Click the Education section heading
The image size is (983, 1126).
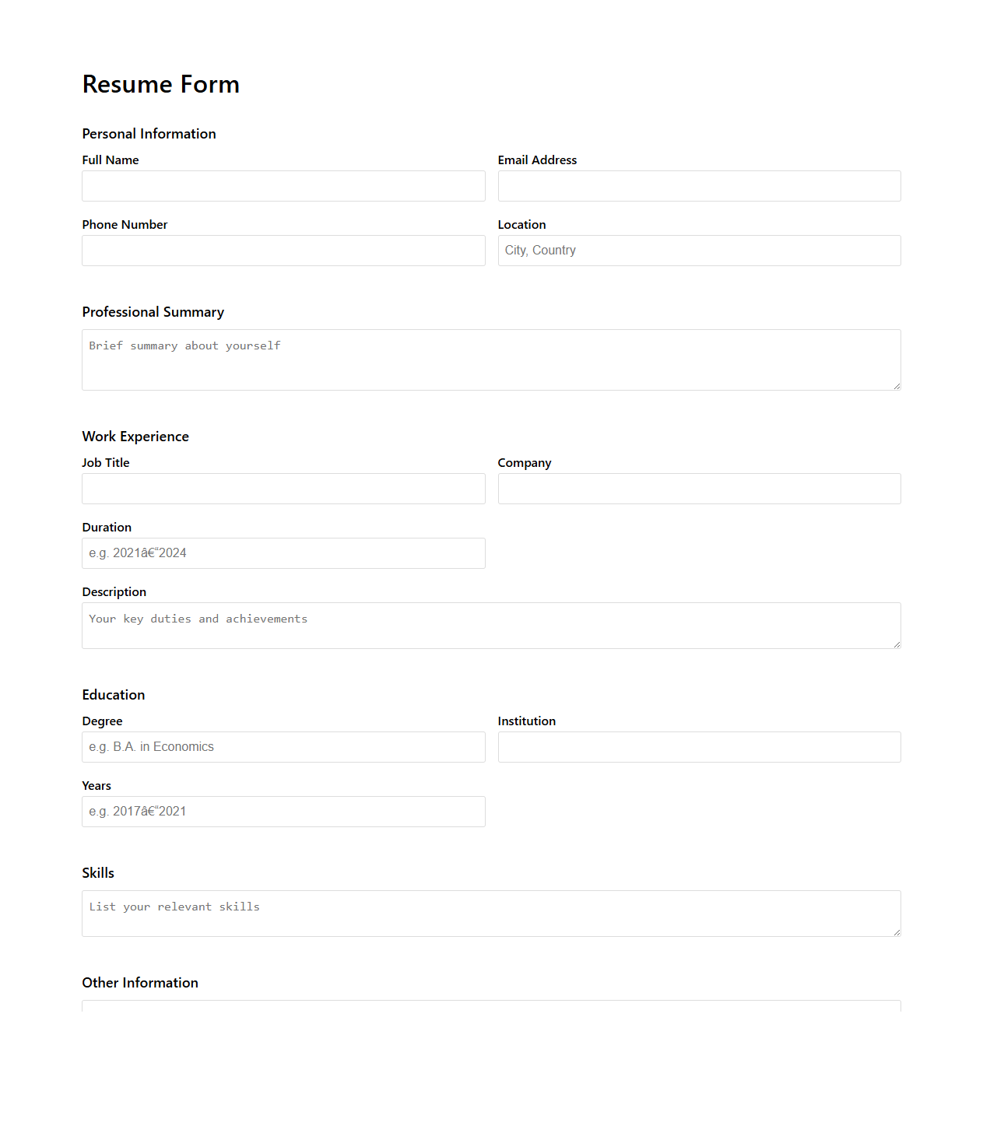click(x=114, y=694)
